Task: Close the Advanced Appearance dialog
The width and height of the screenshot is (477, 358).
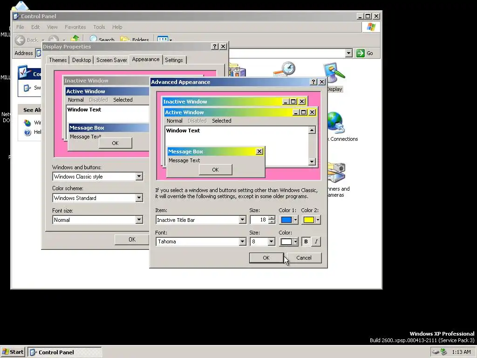Action: [321, 82]
